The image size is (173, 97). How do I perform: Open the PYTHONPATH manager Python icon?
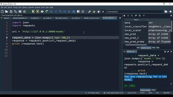pos(94,12)
